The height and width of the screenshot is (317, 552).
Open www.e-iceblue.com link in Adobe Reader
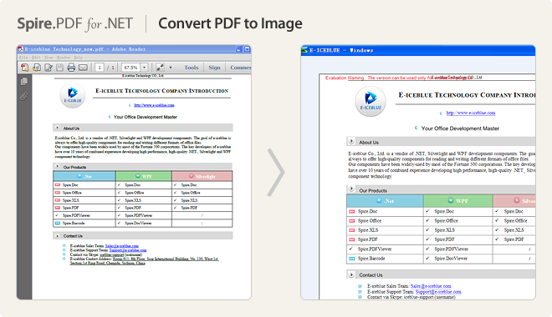154,105
